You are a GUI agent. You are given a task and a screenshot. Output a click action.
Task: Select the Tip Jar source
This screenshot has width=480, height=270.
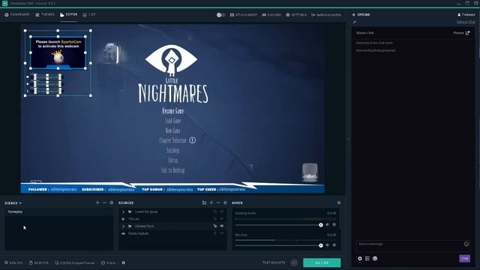point(172,219)
